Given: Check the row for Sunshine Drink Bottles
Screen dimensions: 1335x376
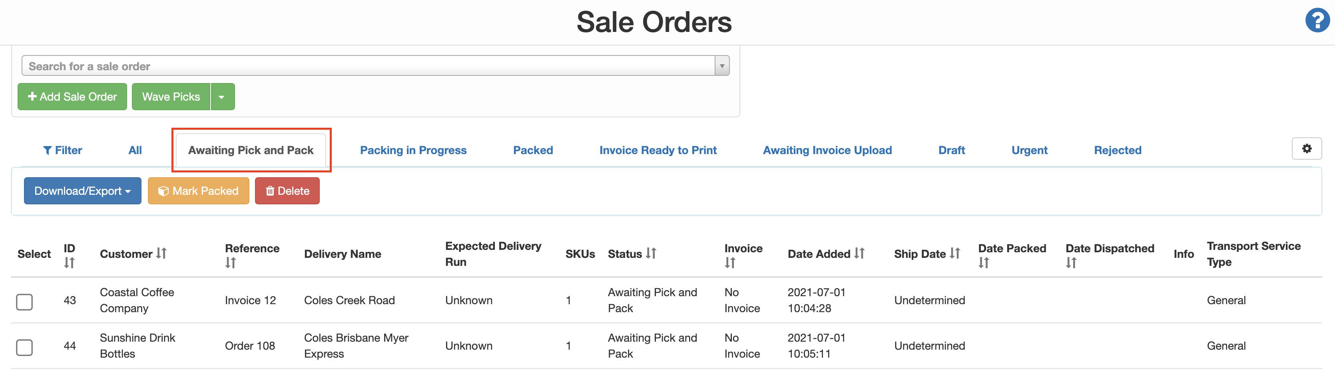Looking at the screenshot, I should [24, 348].
